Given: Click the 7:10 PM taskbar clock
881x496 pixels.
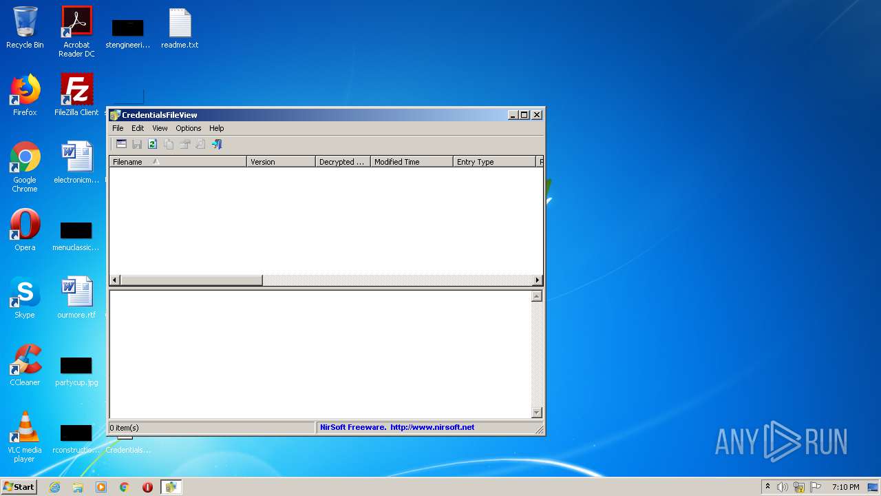Looking at the screenshot, I should pos(845,487).
